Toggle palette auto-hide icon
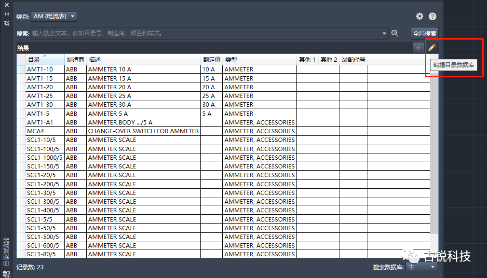 point(7,14)
